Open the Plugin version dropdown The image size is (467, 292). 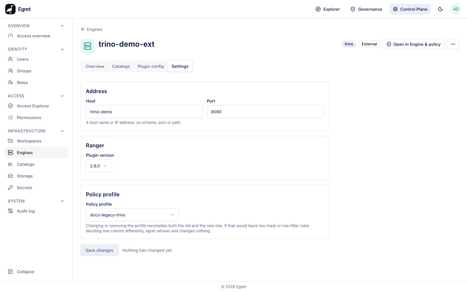99,166
